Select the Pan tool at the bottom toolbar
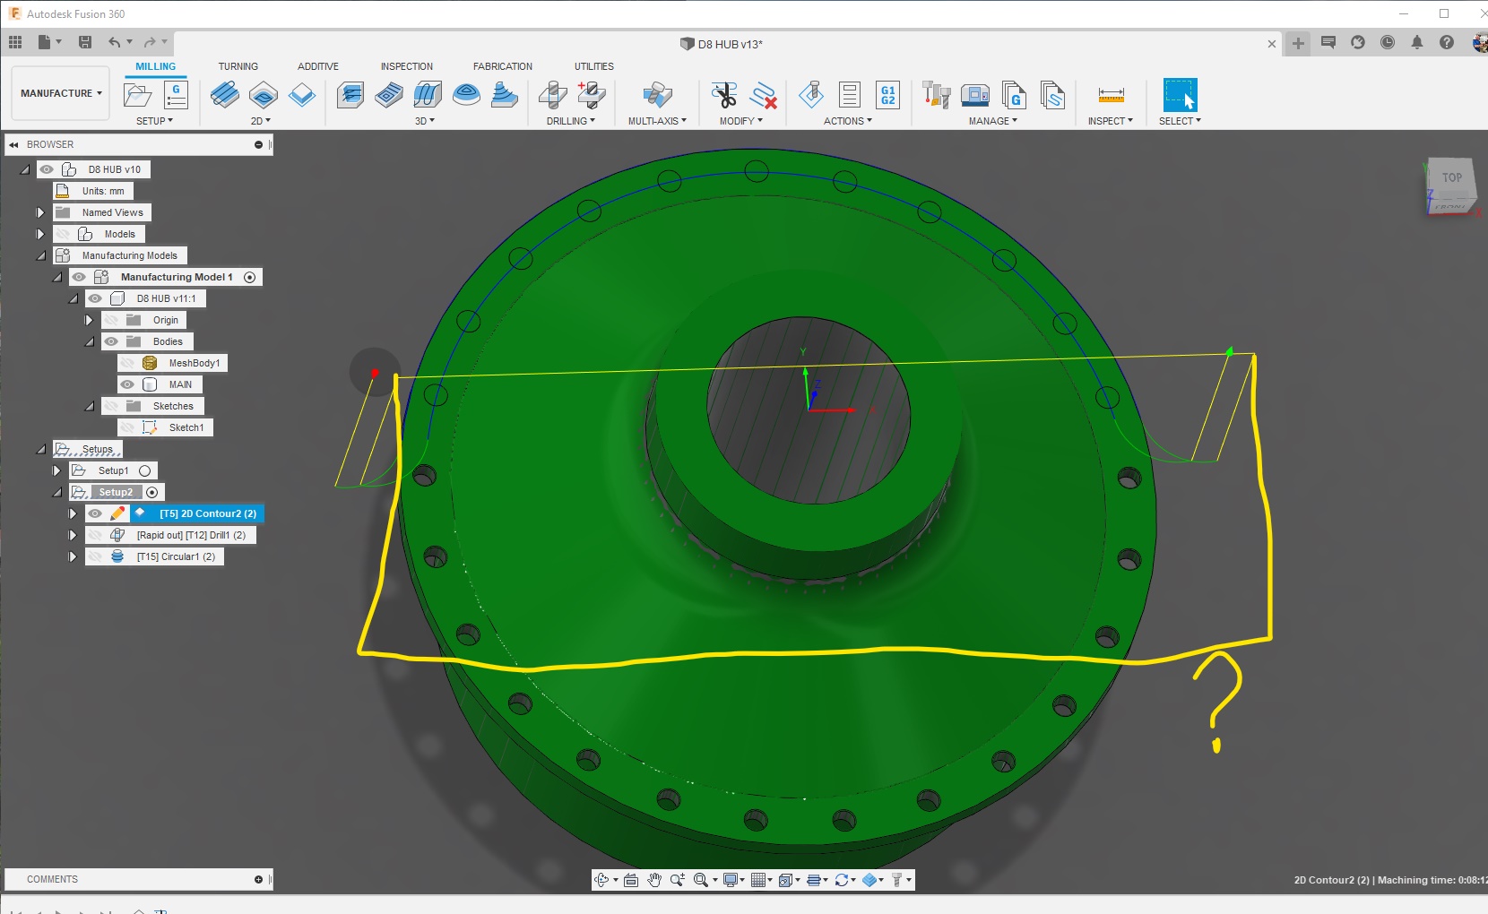The height and width of the screenshot is (914, 1488). 655,880
